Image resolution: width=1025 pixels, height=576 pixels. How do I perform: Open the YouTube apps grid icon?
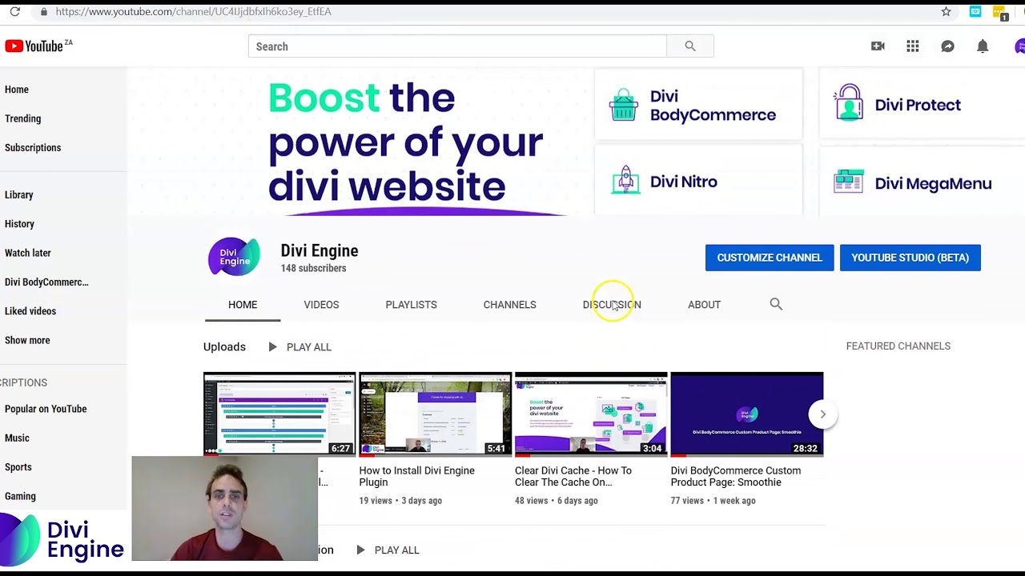pyautogui.click(x=913, y=46)
